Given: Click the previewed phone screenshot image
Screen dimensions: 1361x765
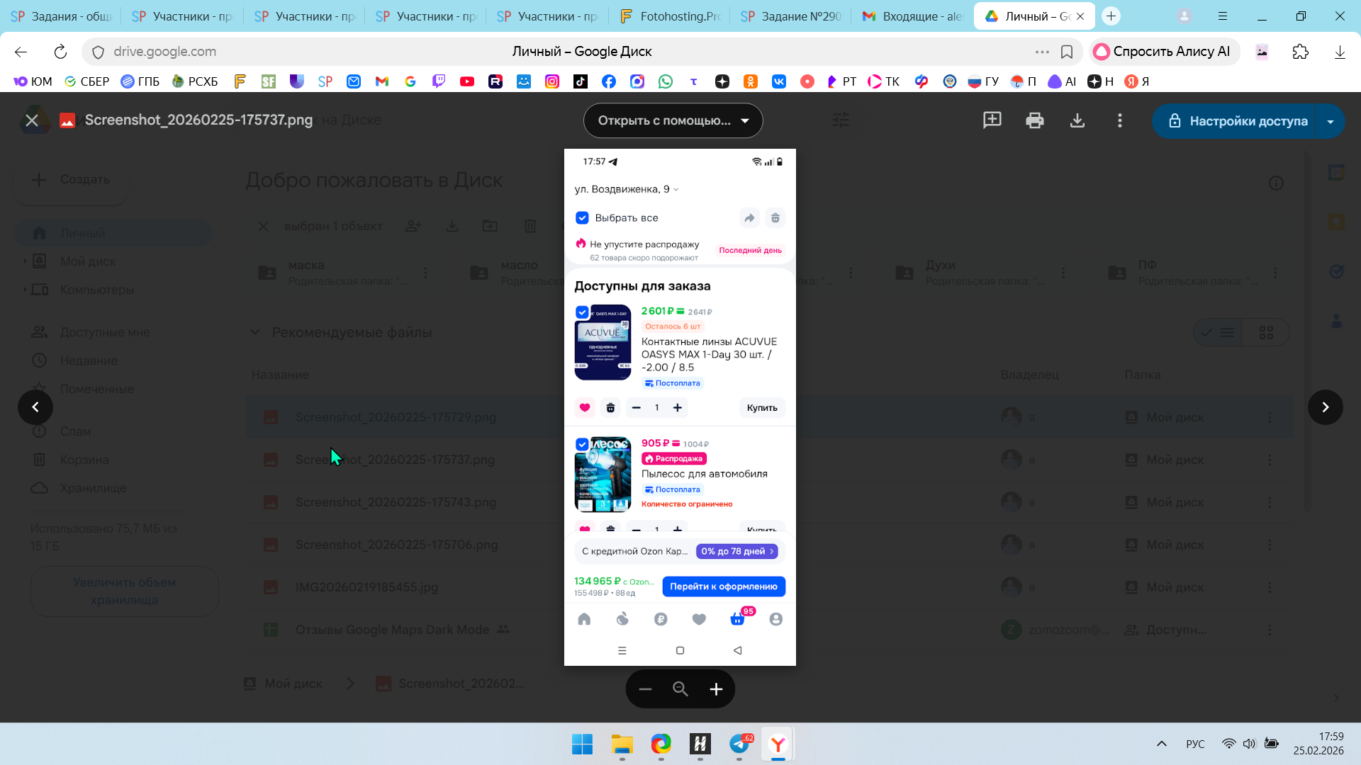Looking at the screenshot, I should click(680, 407).
